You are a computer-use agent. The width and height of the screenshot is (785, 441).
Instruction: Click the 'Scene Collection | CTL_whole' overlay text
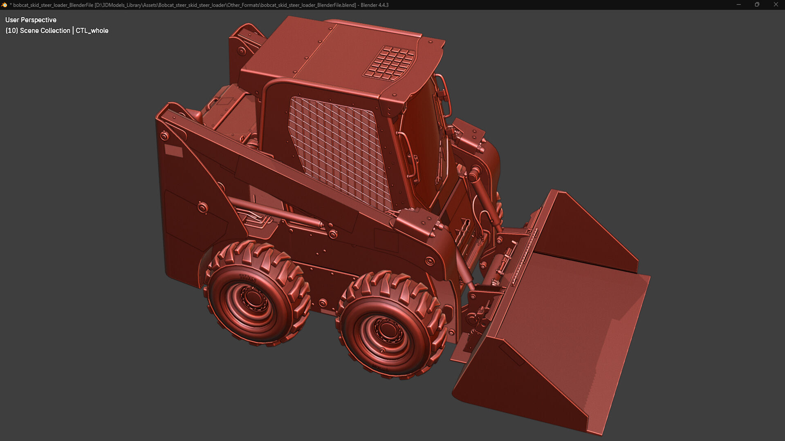coord(57,31)
